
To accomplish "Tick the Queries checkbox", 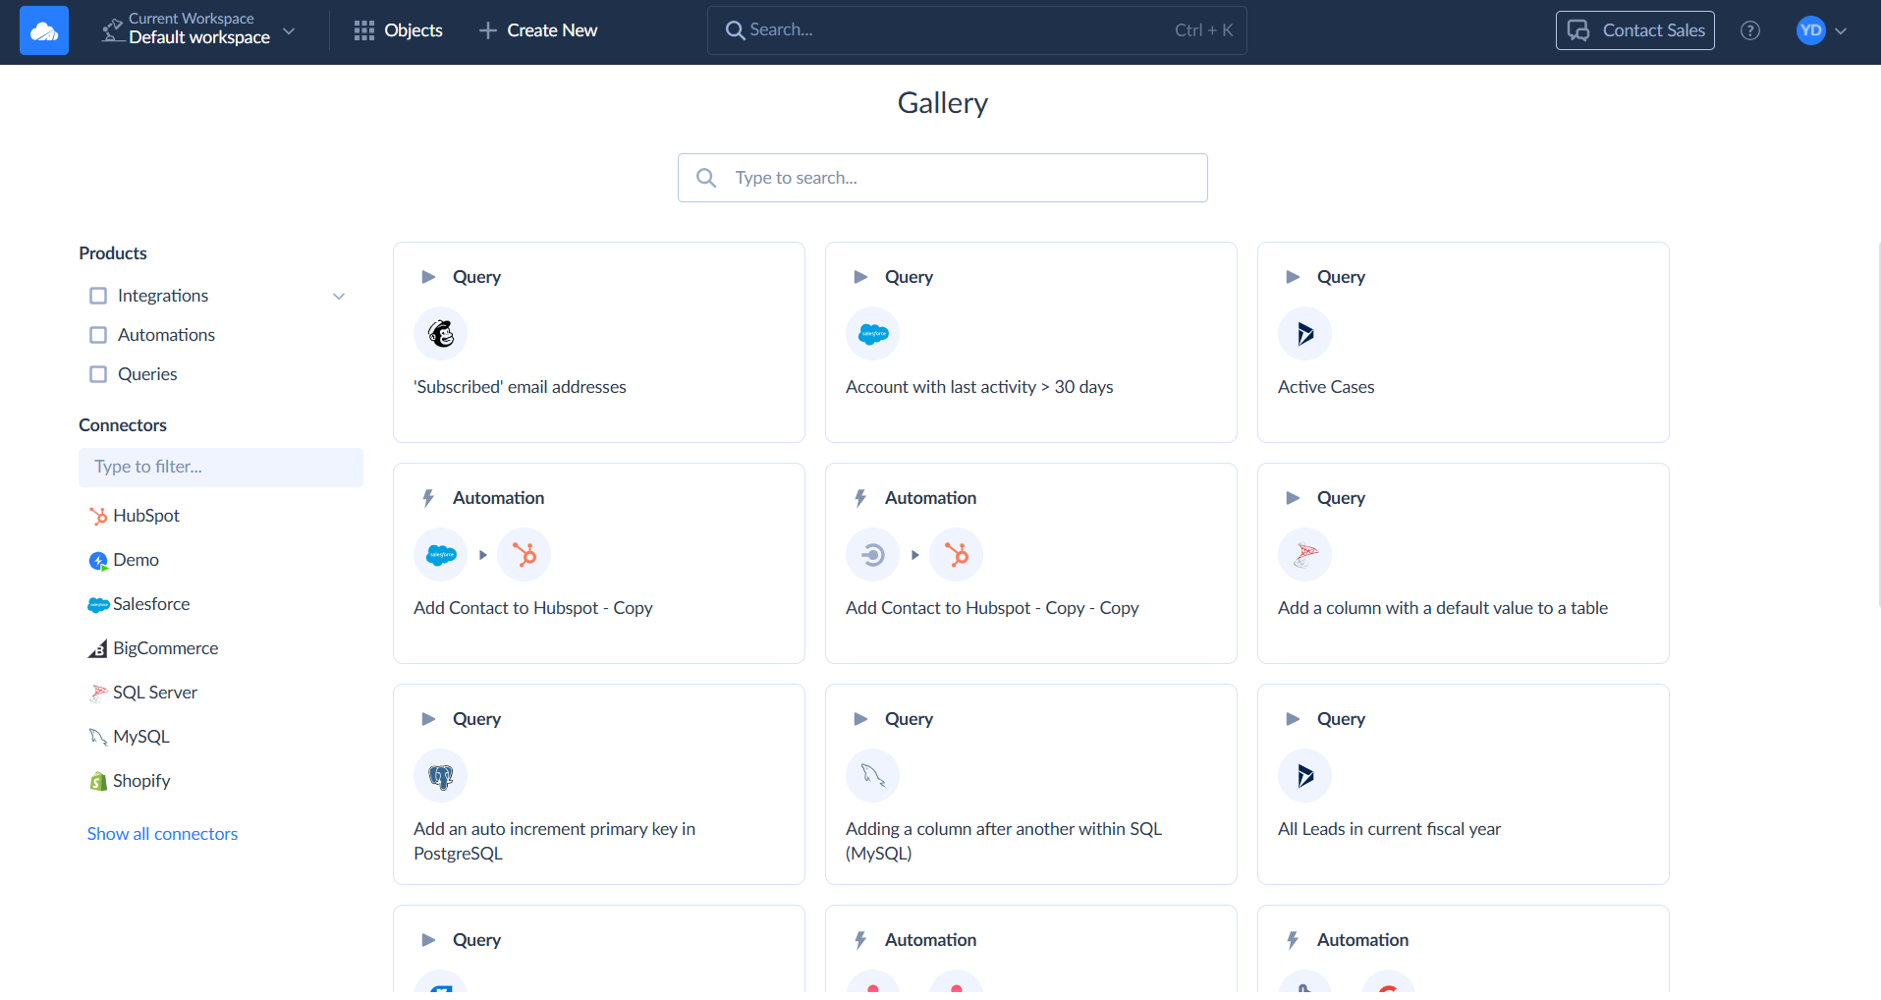I will coord(98,374).
